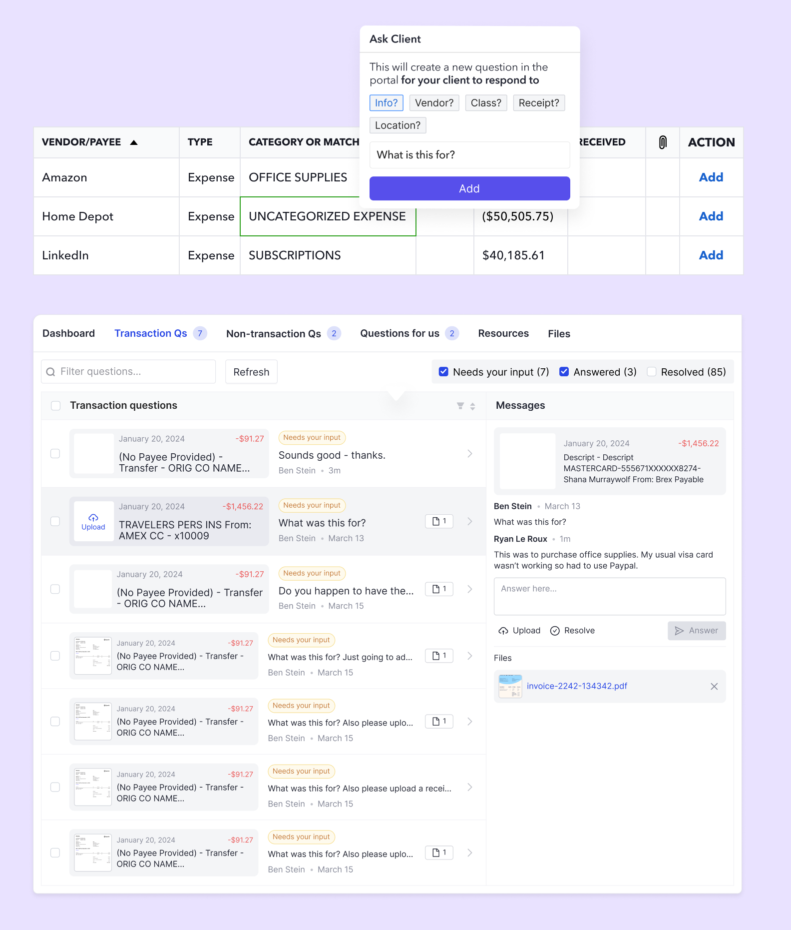Open the 'What was this for? Also please upload a recei...' chevron
The height and width of the screenshot is (930, 791).
click(469, 787)
